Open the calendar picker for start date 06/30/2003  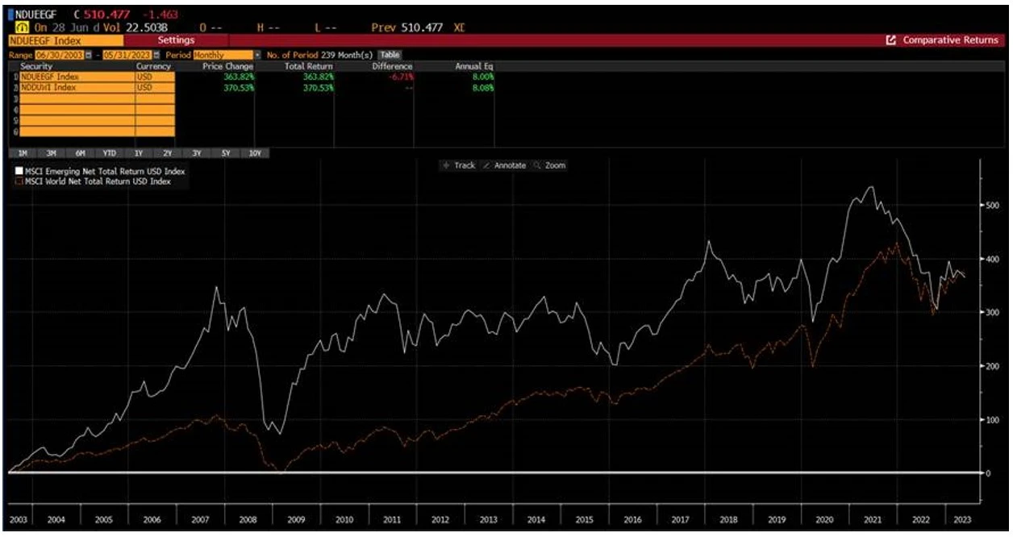[x=89, y=55]
